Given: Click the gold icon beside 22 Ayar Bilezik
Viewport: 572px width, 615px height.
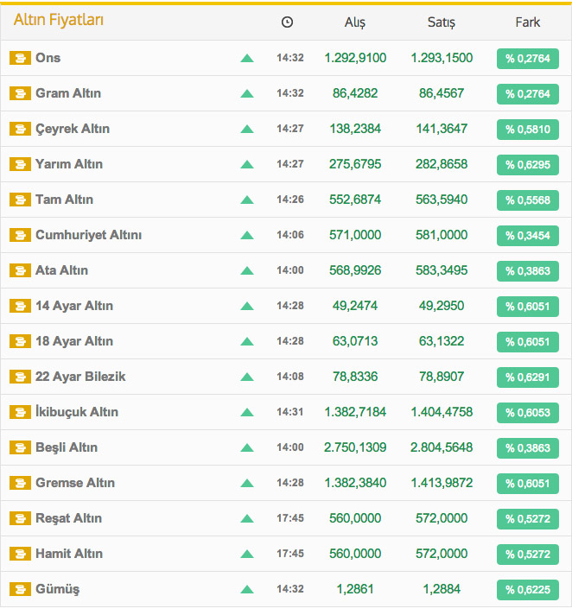Looking at the screenshot, I should click(20, 377).
